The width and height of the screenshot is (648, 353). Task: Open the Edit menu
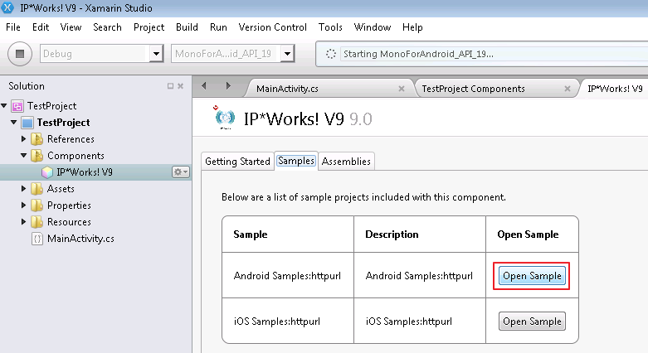41,27
